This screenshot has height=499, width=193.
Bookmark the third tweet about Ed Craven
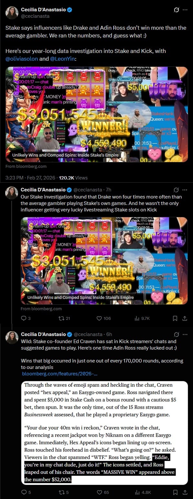(175, 492)
